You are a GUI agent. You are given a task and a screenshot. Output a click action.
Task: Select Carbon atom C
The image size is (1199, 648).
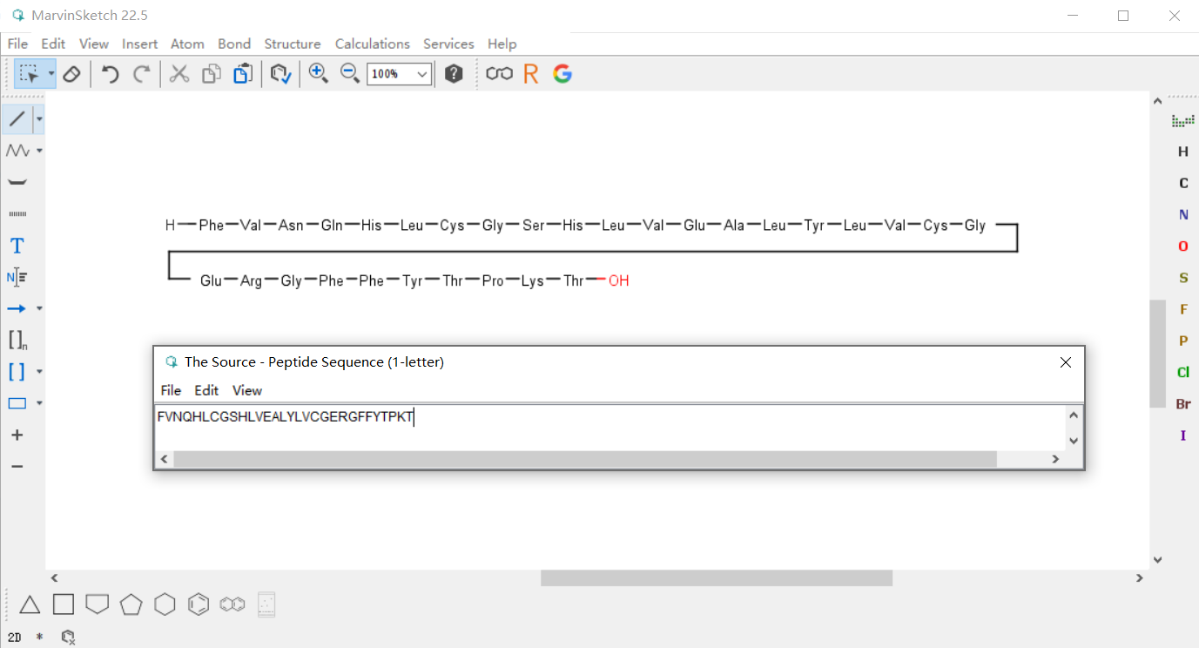click(x=1183, y=183)
